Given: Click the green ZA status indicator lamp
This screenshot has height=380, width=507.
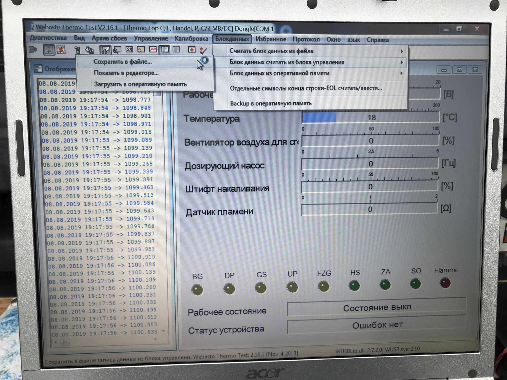Looking at the screenshot, I should coord(385,284).
